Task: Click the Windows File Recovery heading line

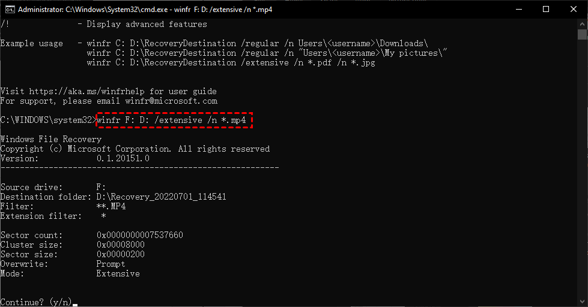Action: tap(51, 139)
